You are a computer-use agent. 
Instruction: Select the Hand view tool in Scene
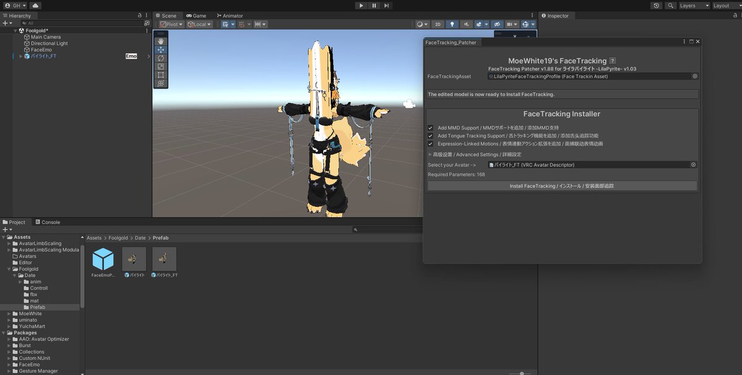click(161, 41)
